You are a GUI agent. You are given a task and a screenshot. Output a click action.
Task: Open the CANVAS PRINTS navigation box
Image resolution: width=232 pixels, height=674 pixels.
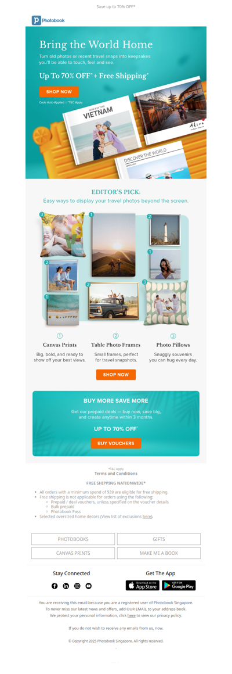click(x=73, y=553)
